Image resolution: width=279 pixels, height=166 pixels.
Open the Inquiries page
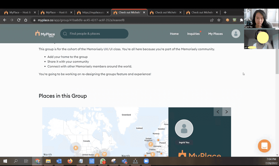tap(193, 34)
